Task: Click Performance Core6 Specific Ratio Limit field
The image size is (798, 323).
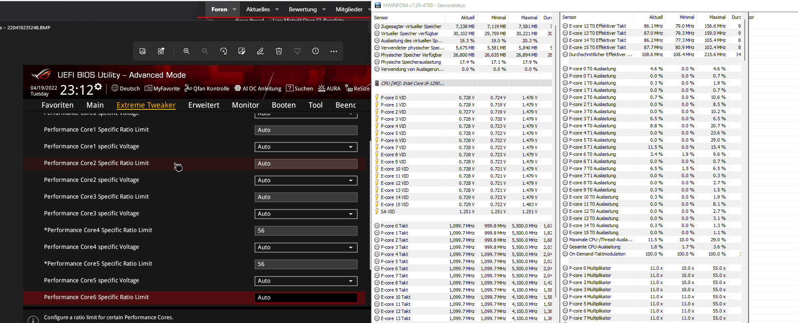Action: 306,298
